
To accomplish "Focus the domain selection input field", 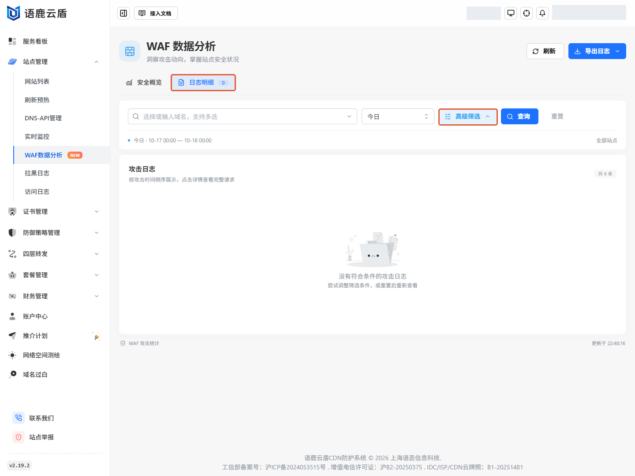I will [x=243, y=116].
